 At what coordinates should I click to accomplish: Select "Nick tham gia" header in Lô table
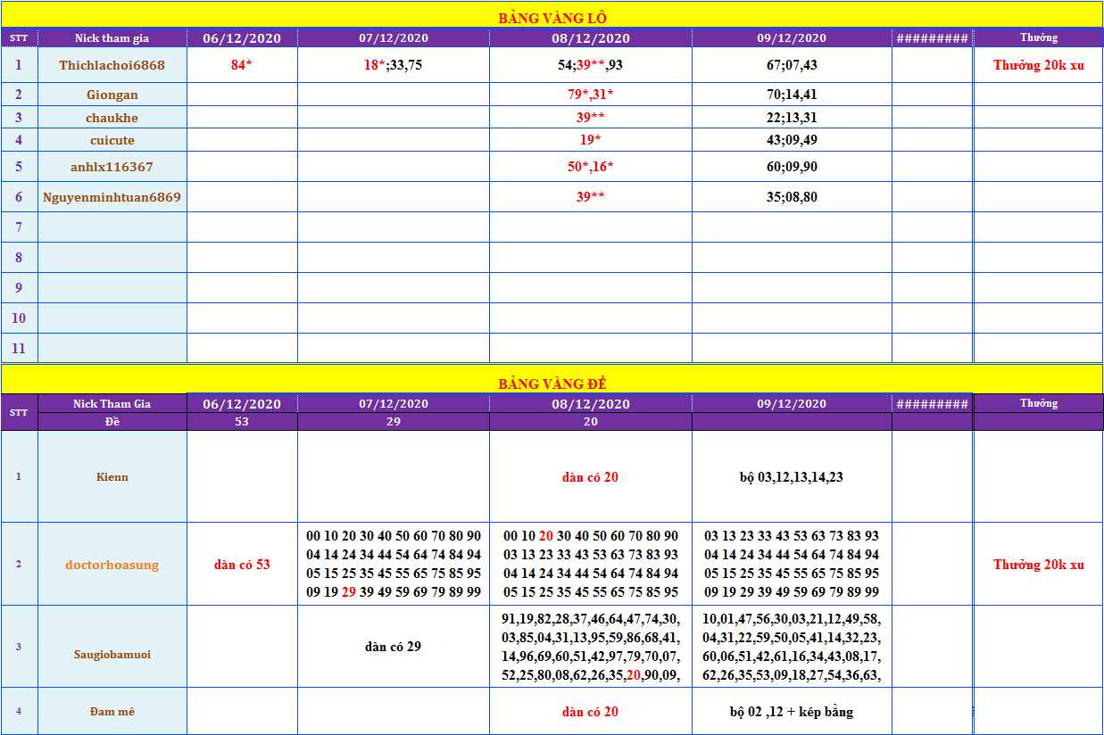coord(112,38)
